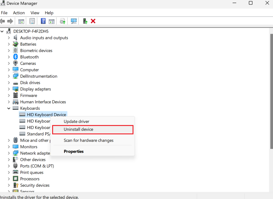Click the Properties toolbar icon

click(x=32, y=21)
